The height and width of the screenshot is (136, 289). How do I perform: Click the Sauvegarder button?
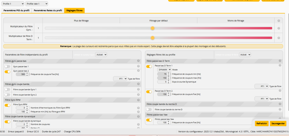click(x=278, y=123)
